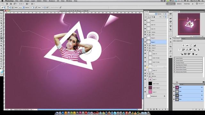
Task: Select the Crop tool
Action: tap(1, 23)
